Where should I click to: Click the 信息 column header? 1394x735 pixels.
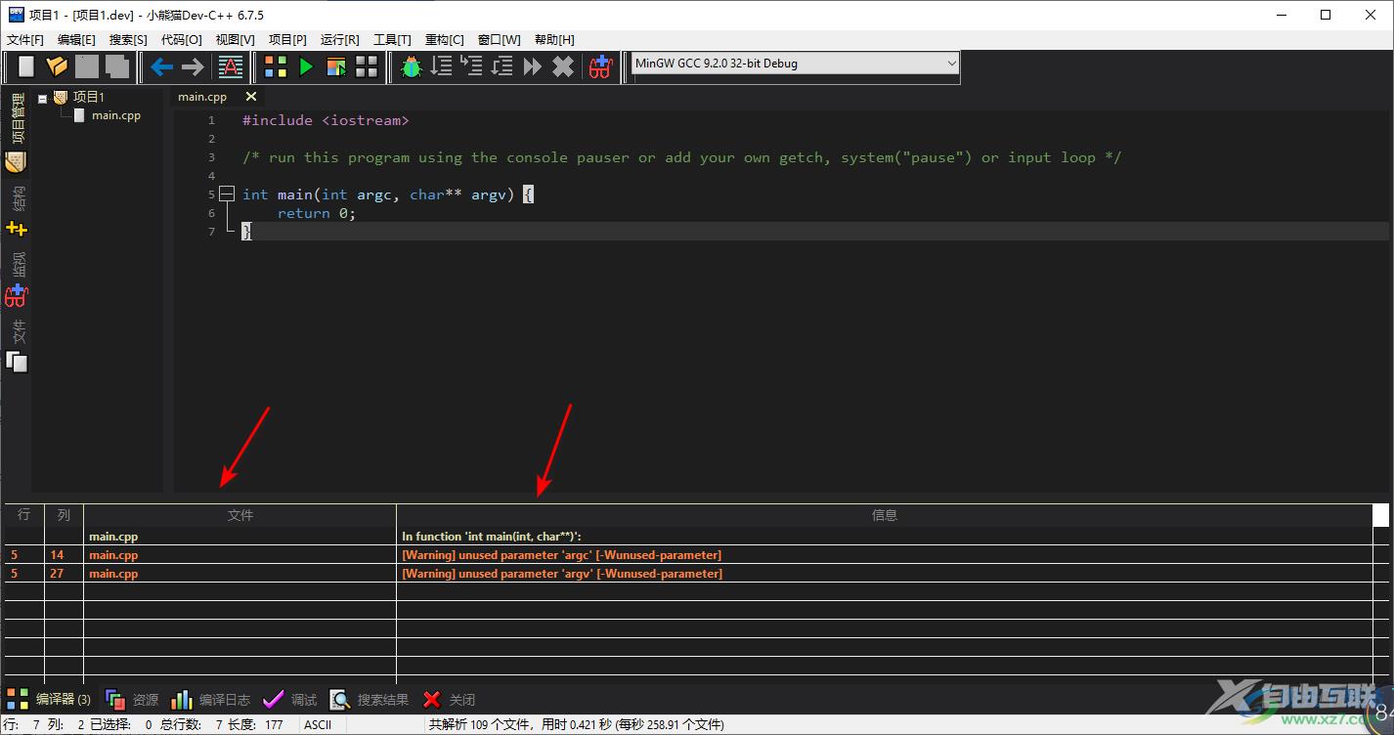pyautogui.click(x=884, y=515)
